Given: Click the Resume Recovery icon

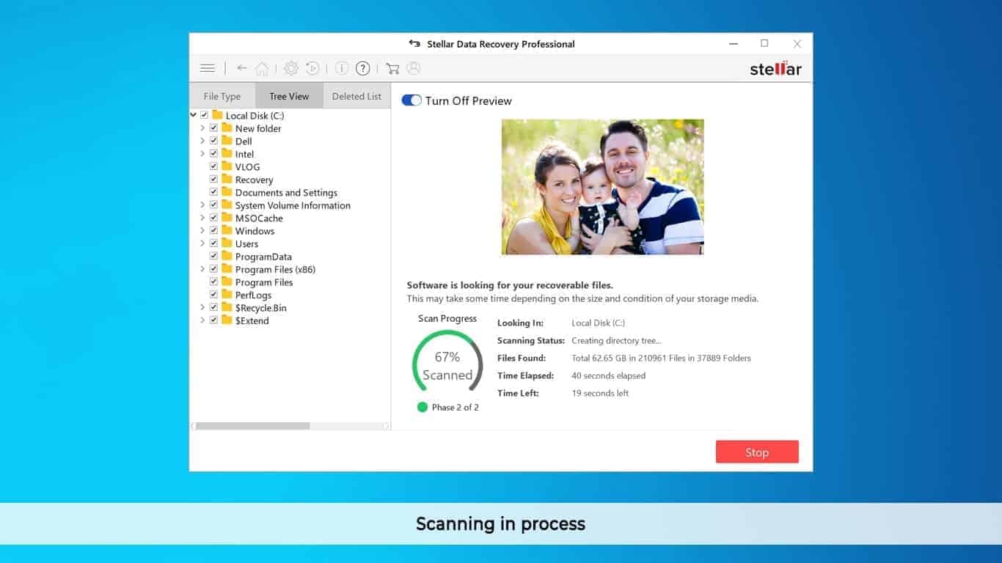Looking at the screenshot, I should tap(312, 67).
